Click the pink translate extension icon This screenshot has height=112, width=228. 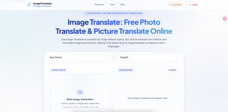(x=225, y=19)
